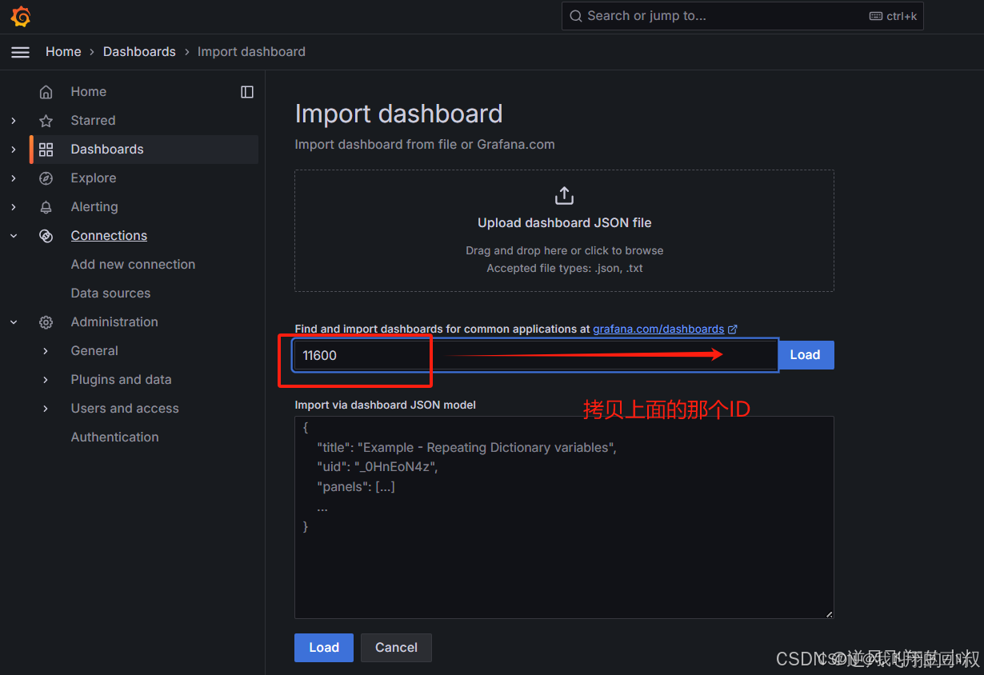Click the Connections icon
This screenshot has width=984, height=675.
click(x=46, y=236)
